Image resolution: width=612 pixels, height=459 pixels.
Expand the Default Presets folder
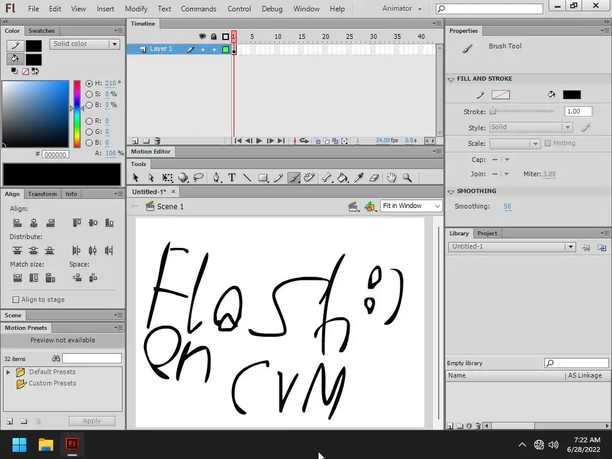click(8, 372)
